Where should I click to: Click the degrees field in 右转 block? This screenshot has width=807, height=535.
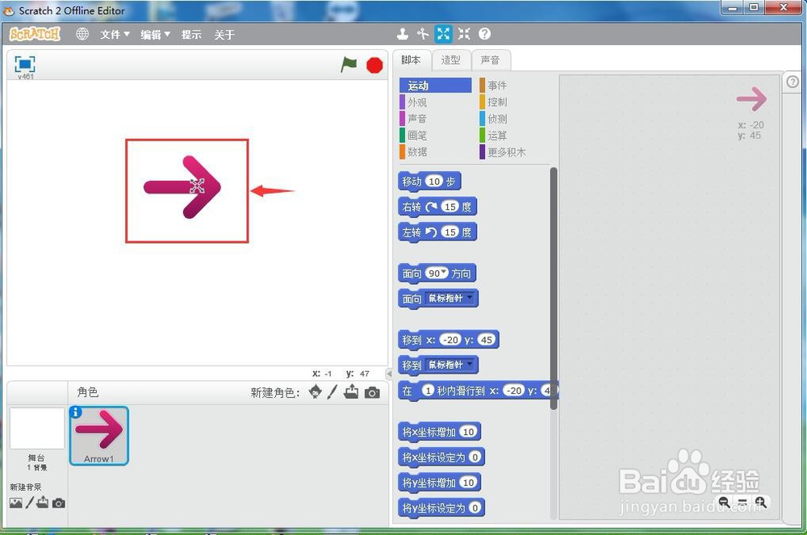pyautogui.click(x=449, y=207)
